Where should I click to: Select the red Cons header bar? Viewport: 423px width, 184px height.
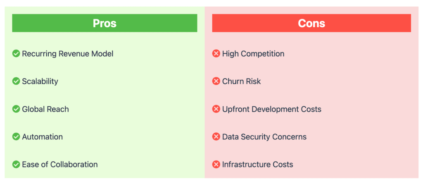click(311, 23)
